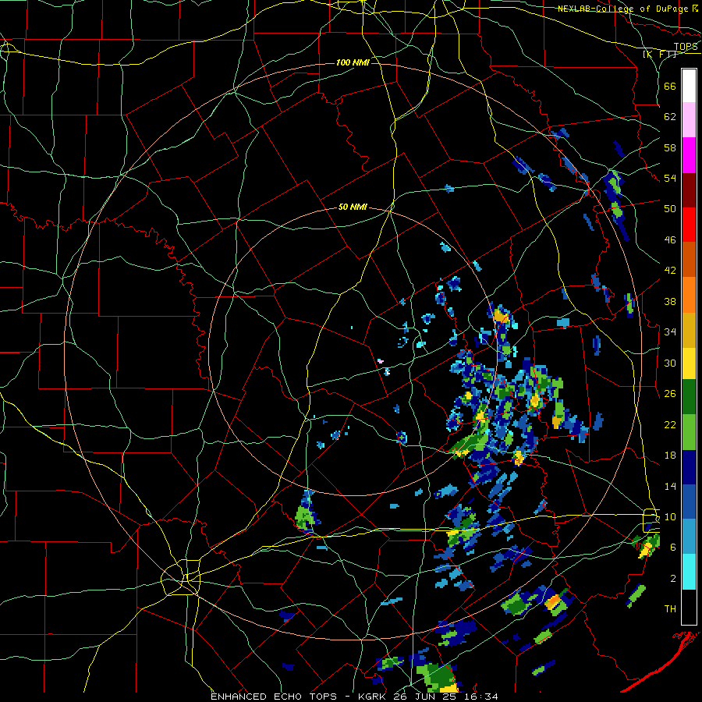Click the legend value 26
Image resolution: width=702 pixels, height=702 pixels.
(x=670, y=394)
